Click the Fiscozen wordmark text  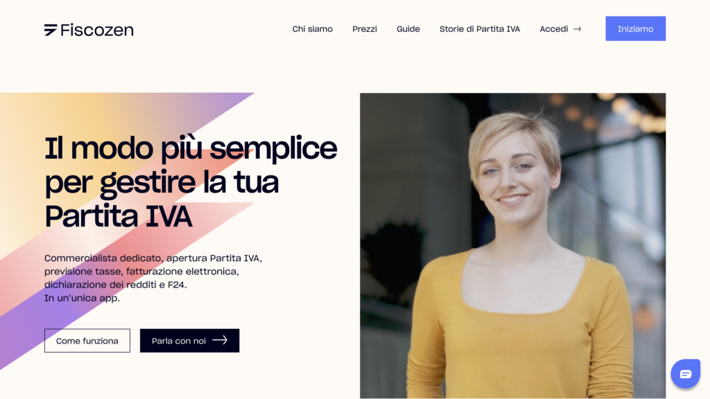pos(97,30)
